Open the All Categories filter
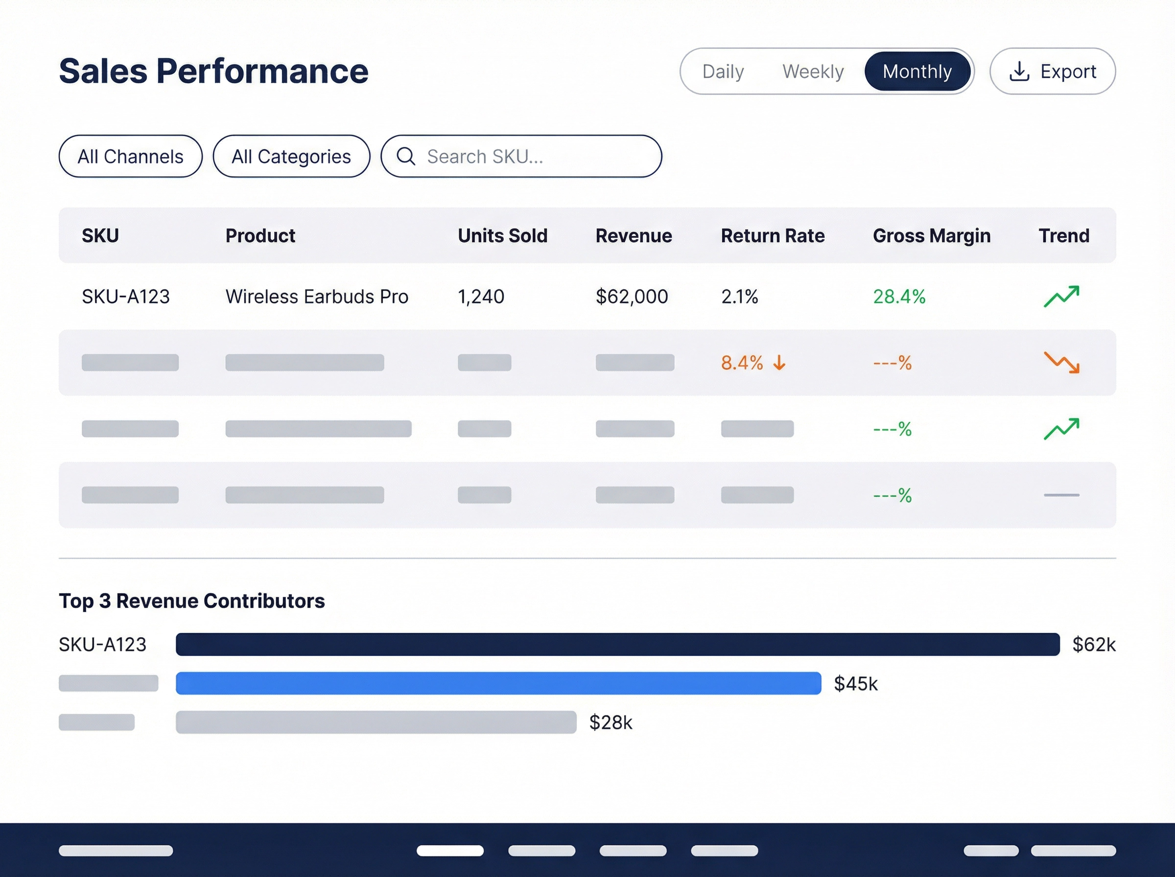 point(291,156)
